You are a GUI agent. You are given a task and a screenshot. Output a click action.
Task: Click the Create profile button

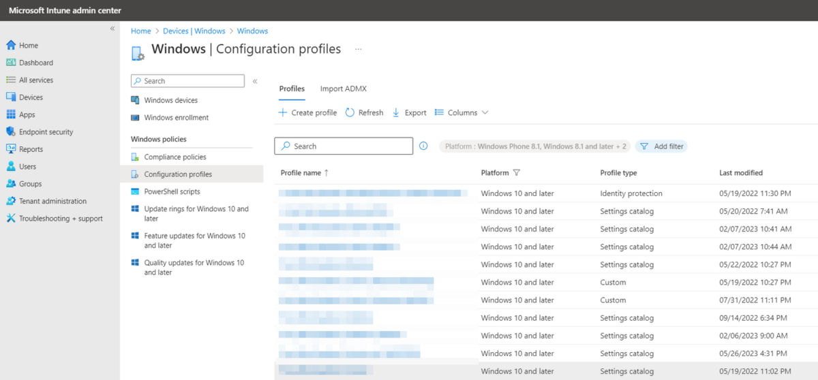[x=307, y=112]
